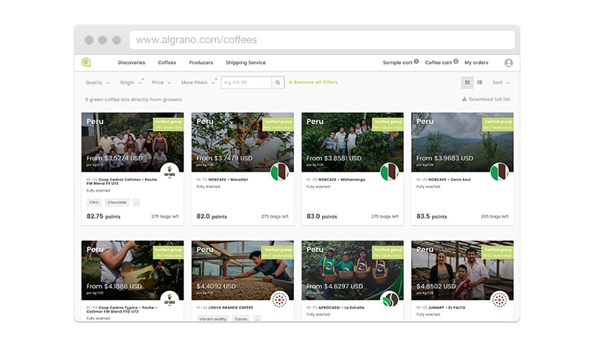Expand the Quality filter dropdown
The width and height of the screenshot is (594, 349).
pos(97,82)
